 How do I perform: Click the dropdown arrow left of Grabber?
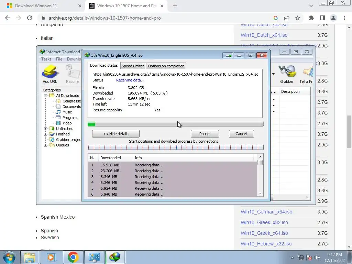pos(273,74)
